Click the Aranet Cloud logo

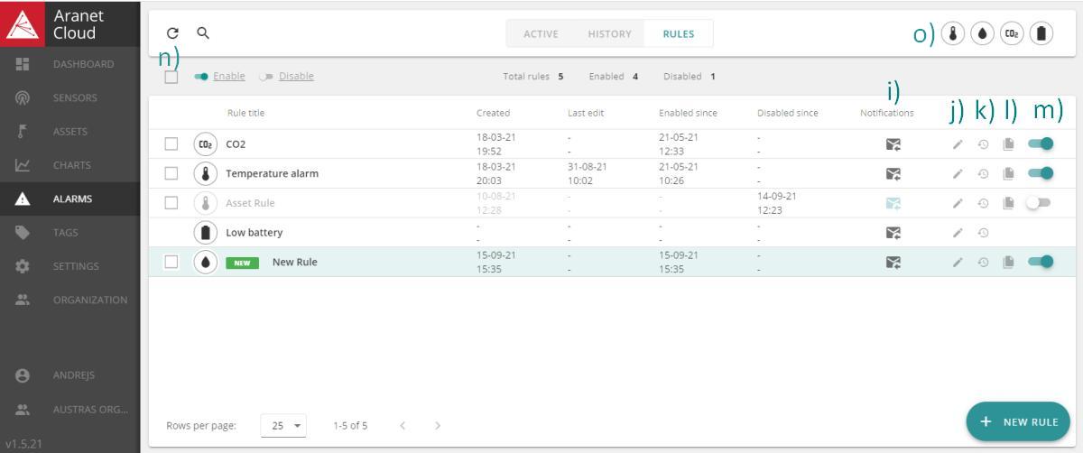(x=23, y=23)
